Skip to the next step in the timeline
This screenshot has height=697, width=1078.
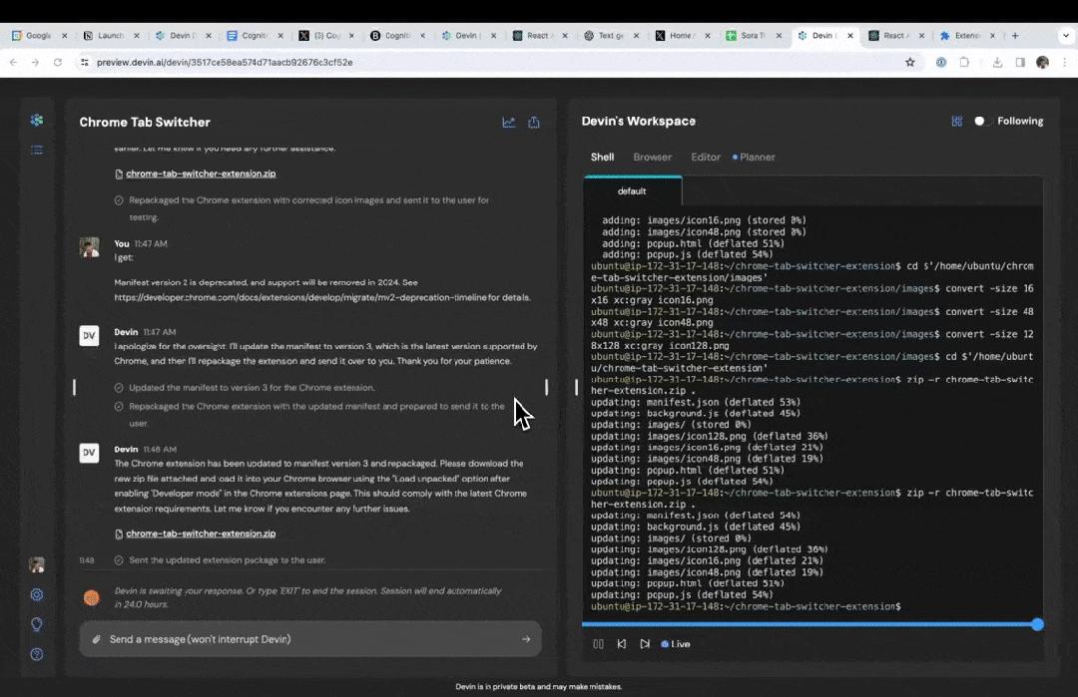point(644,644)
